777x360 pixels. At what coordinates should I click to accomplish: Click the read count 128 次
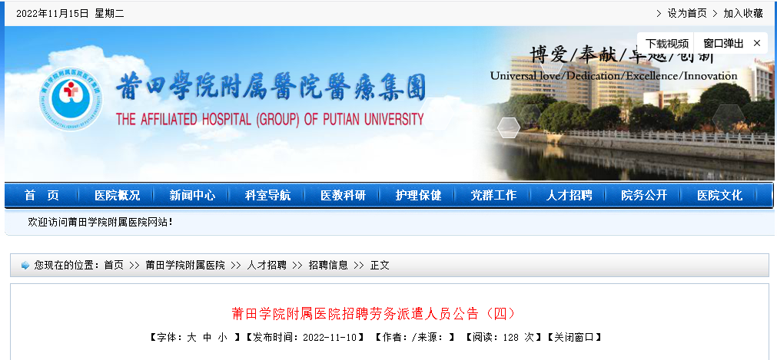(x=518, y=338)
